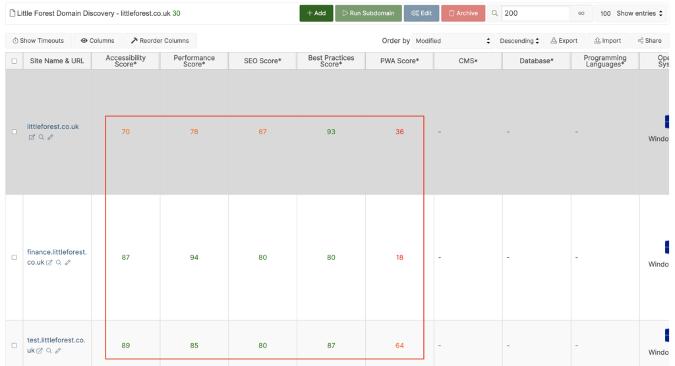Viewport: 675px width, 366px height.
Task: Click Windows logo in littleforest.co.uk row
Action: point(667,122)
